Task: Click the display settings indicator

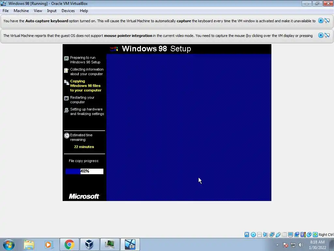Action: coord(290,235)
